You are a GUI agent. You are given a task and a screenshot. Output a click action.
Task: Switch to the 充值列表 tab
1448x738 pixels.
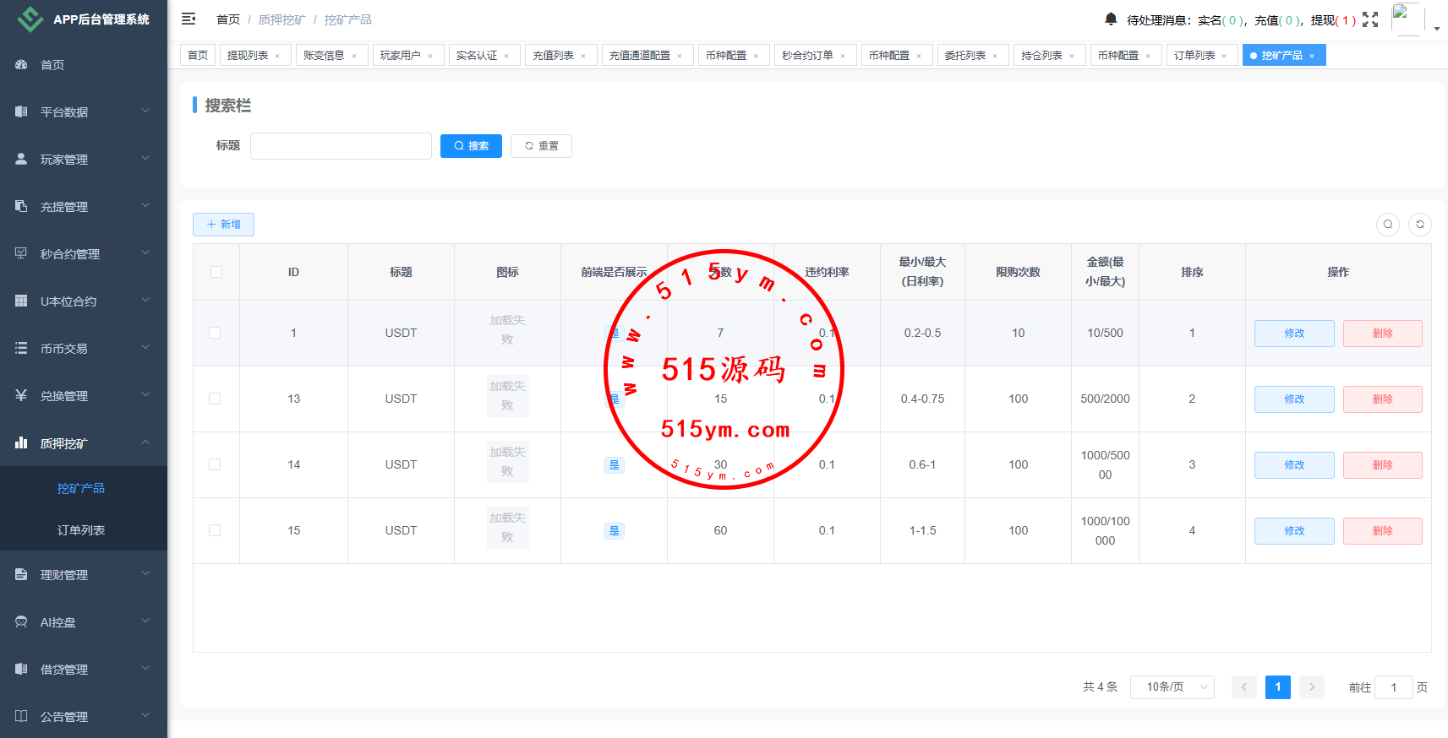pos(554,56)
